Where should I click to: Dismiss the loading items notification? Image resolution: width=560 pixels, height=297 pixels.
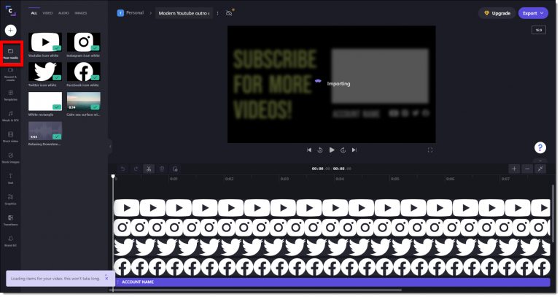(106, 278)
